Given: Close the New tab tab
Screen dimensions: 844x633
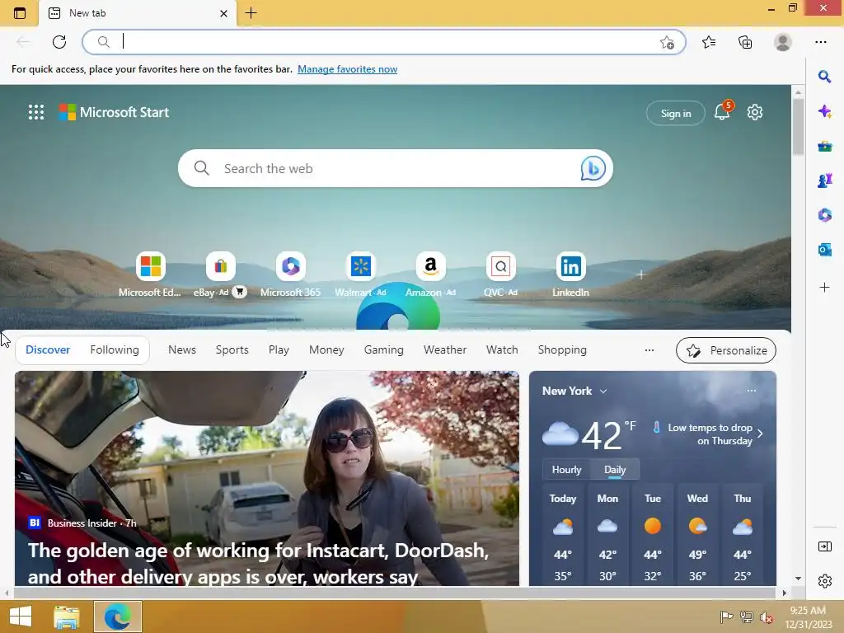Looking at the screenshot, I should click(223, 13).
